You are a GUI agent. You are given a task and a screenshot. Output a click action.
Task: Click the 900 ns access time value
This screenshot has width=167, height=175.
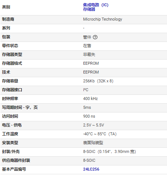click(x=89, y=116)
